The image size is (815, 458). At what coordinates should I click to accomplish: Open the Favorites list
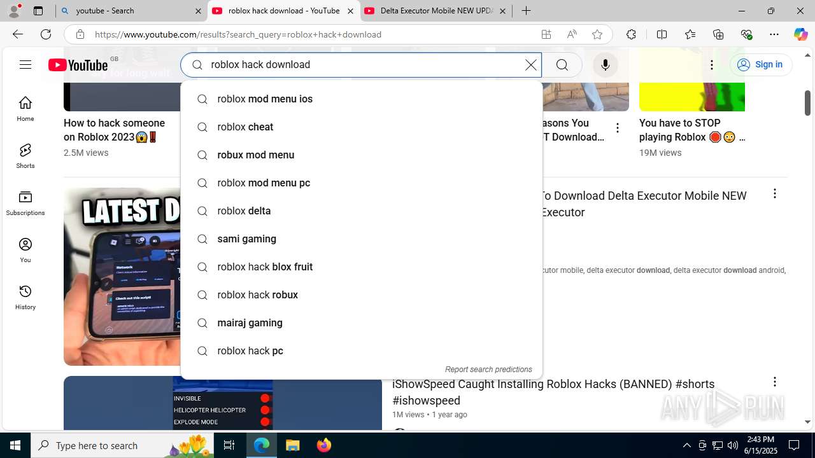pyautogui.click(x=690, y=34)
